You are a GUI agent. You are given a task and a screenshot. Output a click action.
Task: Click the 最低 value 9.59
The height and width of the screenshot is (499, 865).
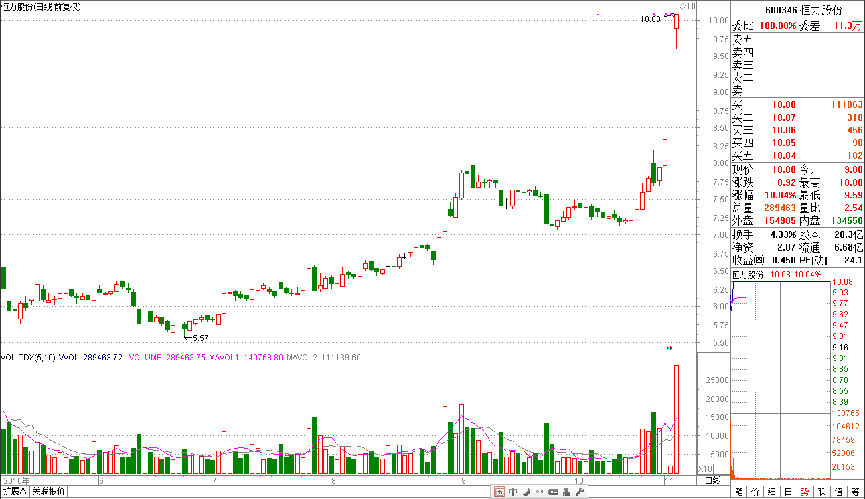click(x=853, y=195)
